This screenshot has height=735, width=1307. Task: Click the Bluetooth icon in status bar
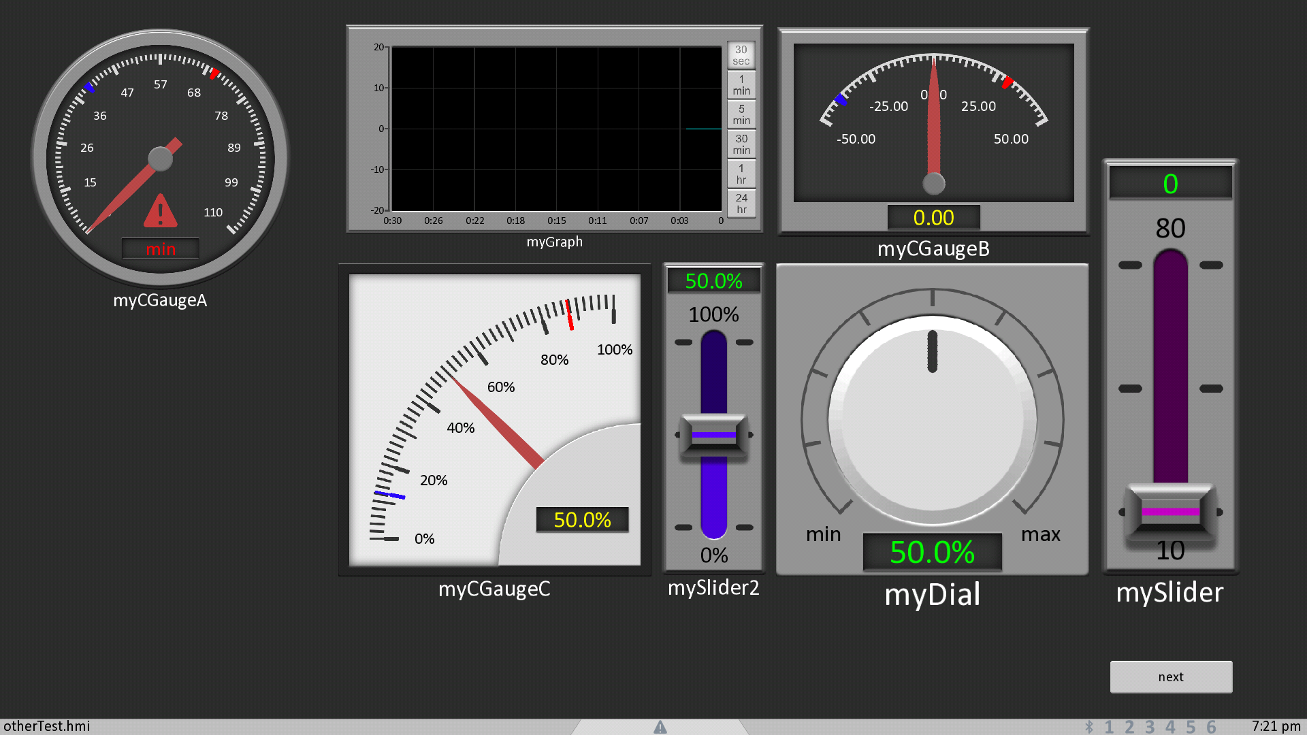1089,727
